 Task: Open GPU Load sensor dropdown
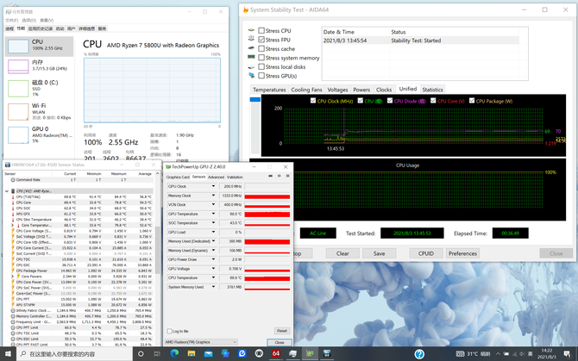(x=213, y=232)
